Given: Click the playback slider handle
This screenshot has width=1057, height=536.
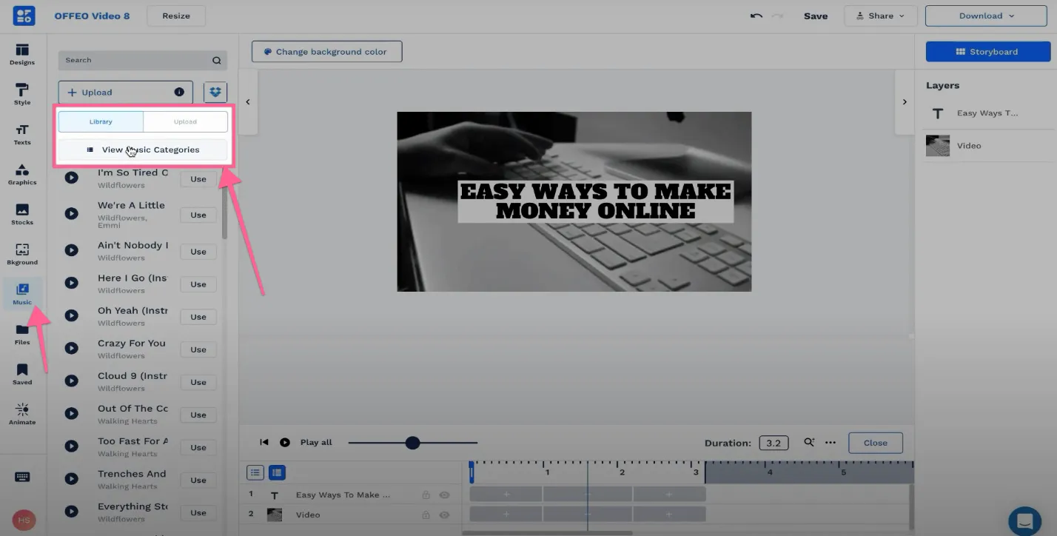Looking at the screenshot, I should [412, 443].
